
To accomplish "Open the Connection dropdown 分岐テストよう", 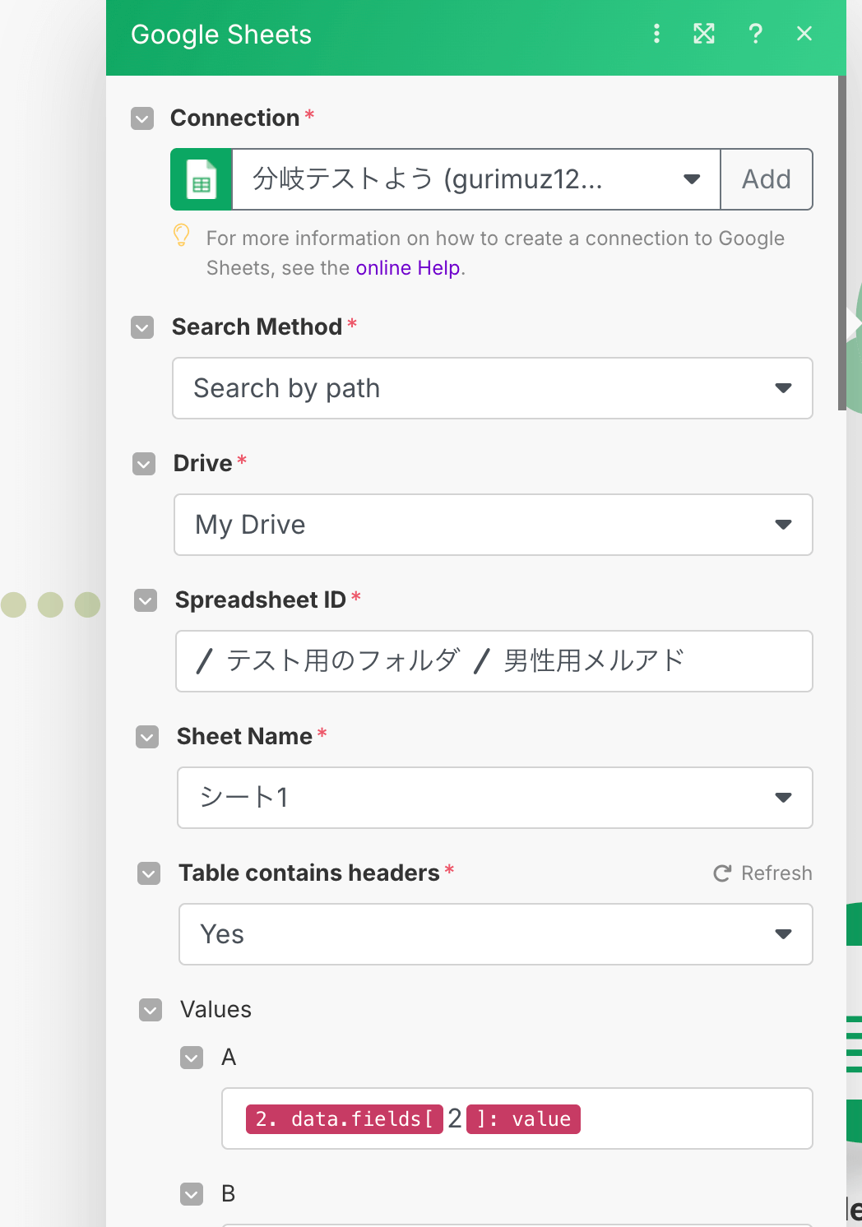I will [476, 179].
